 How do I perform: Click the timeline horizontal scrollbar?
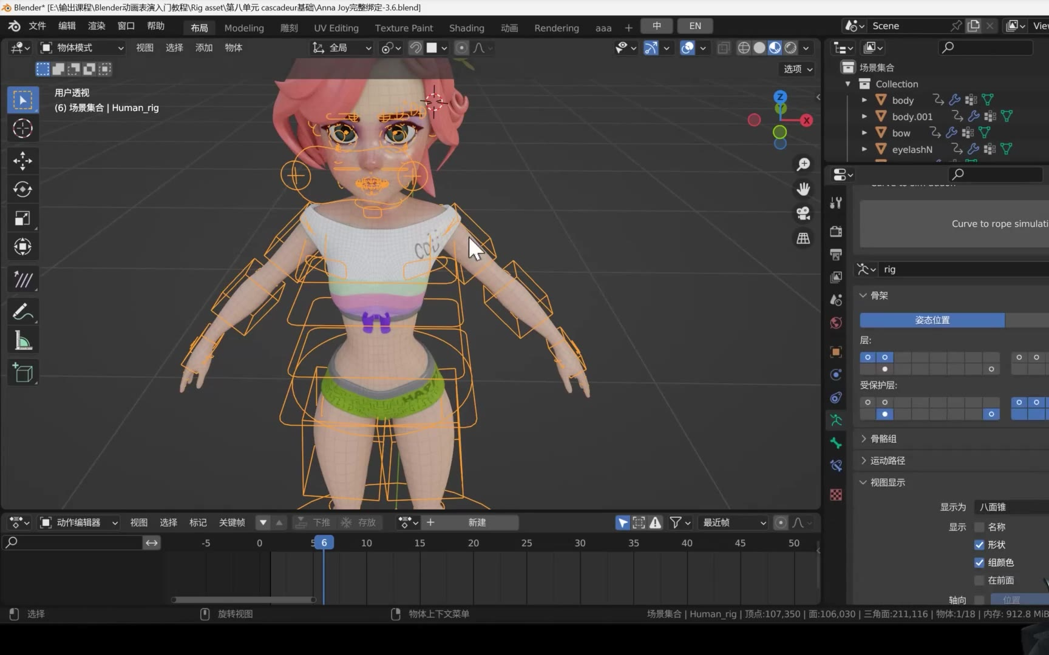[243, 600]
